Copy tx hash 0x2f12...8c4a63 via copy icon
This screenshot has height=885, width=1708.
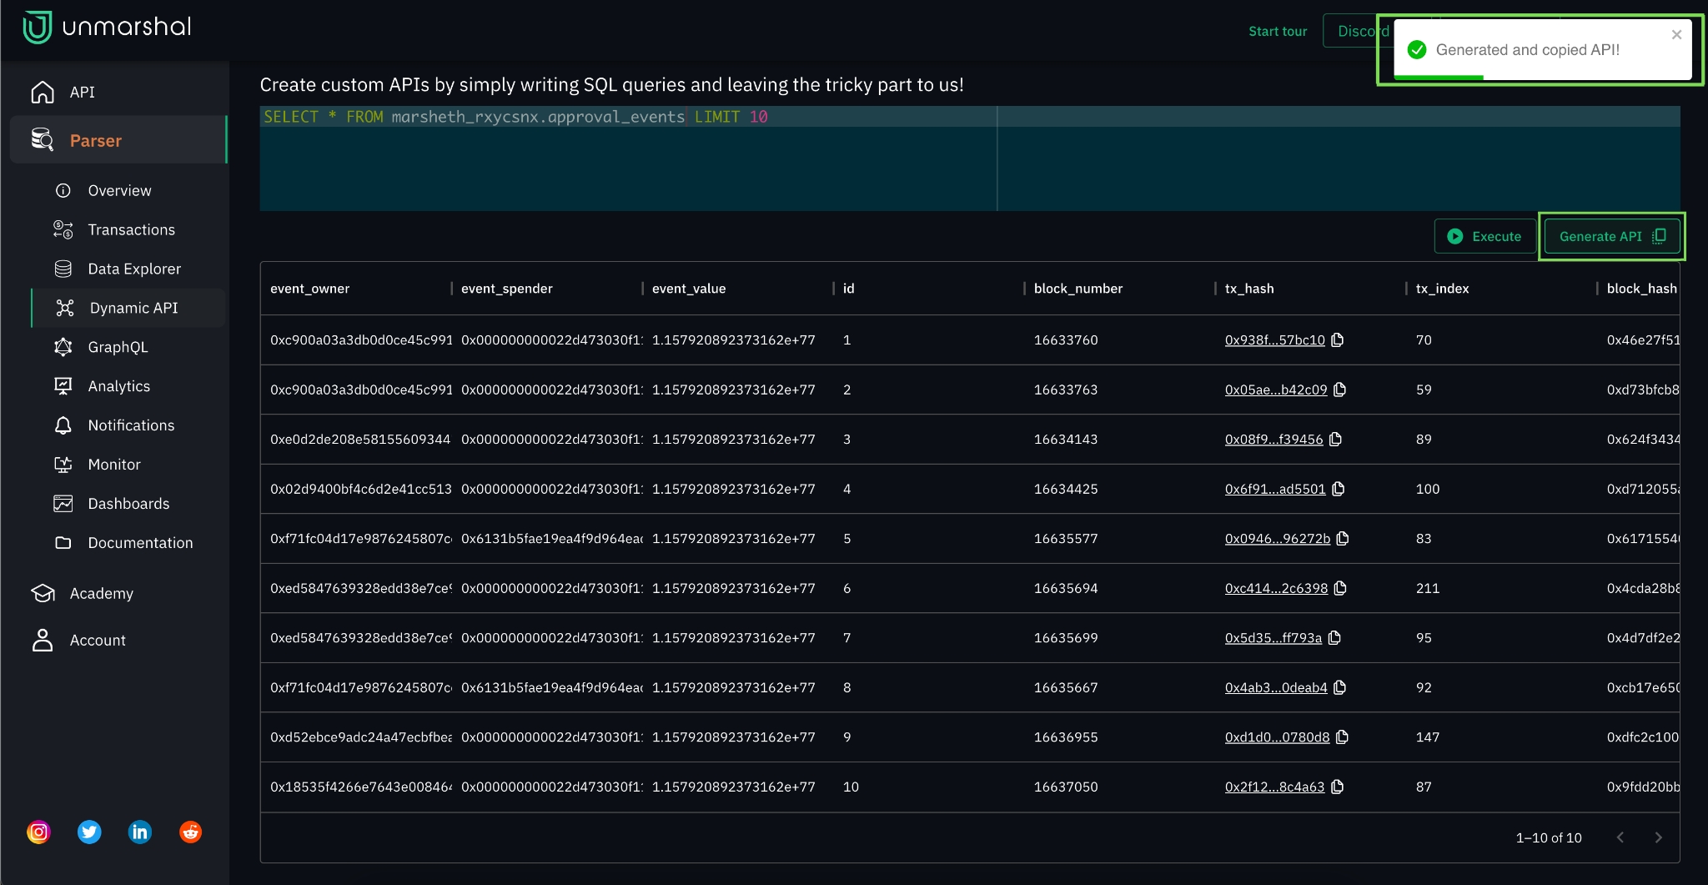1338,787
